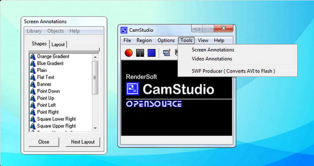Open the Options menu
Viewport: 314px width, 166px height.
tap(166, 40)
